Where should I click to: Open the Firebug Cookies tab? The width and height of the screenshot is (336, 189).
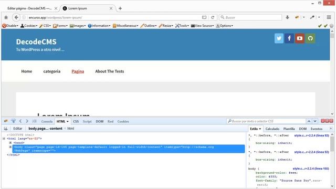[x=123, y=121]
